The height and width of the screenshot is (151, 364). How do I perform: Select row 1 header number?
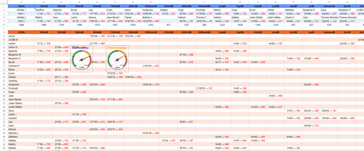click(4, 6)
